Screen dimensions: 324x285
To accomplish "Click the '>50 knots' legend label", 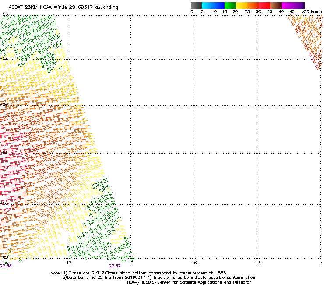I will point(311,12).
